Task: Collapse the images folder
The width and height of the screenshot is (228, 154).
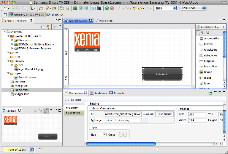Action: (8, 61)
